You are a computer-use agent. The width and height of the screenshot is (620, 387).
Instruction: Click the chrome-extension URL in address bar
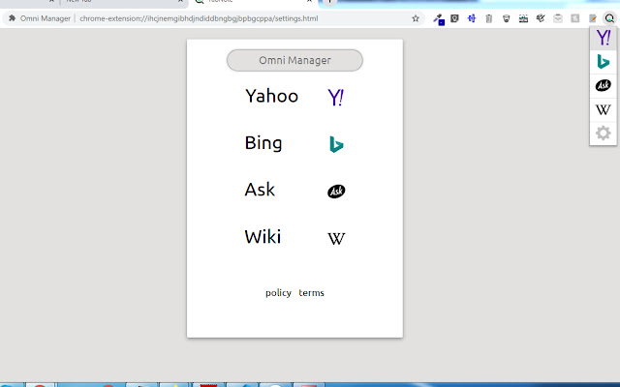tap(199, 18)
